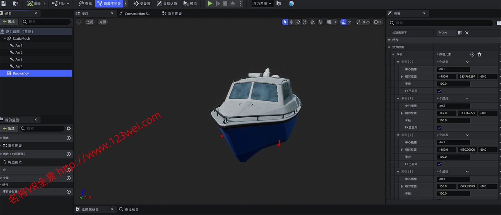Switch to the Construction Script tab

click(x=137, y=14)
